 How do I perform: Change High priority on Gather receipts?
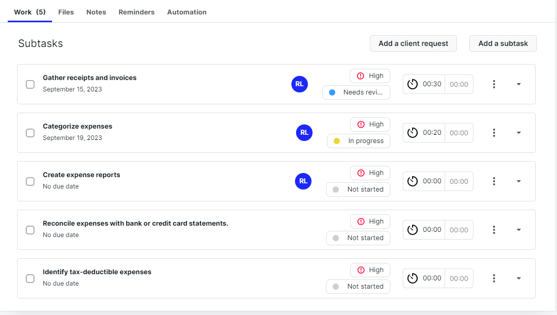[370, 76]
